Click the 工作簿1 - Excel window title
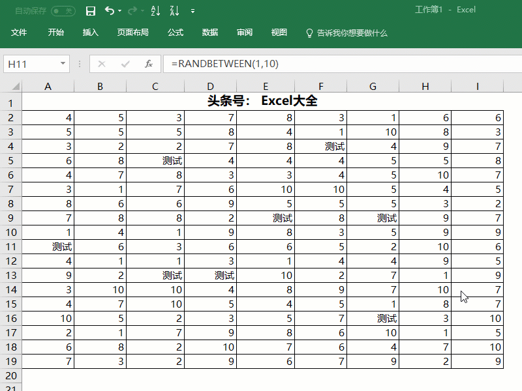This screenshot has height=391, width=522. click(445, 10)
